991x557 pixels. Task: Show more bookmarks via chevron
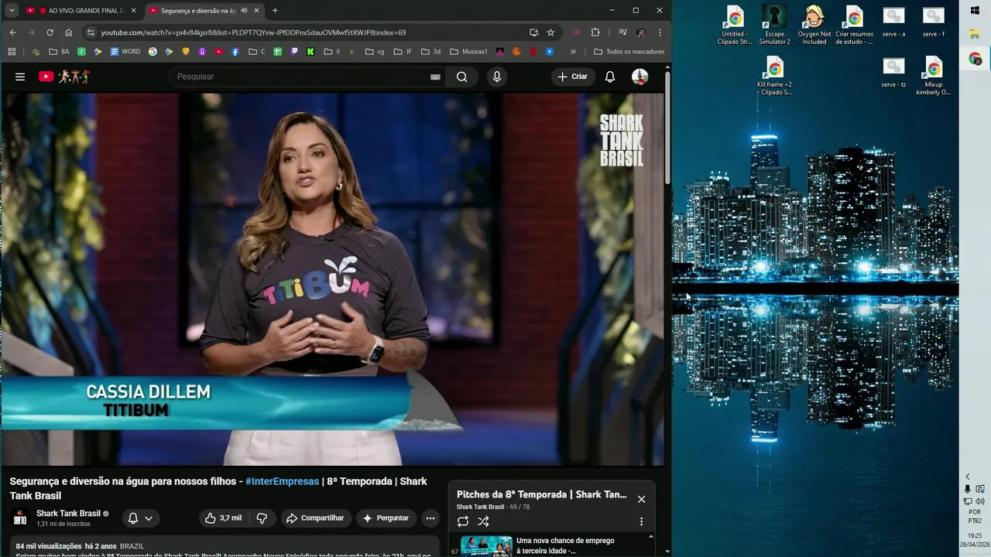pos(573,52)
